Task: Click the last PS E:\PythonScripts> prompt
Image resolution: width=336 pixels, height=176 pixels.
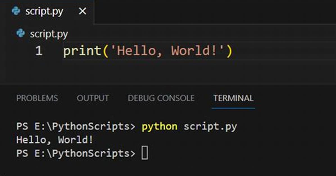Action: click(x=76, y=154)
